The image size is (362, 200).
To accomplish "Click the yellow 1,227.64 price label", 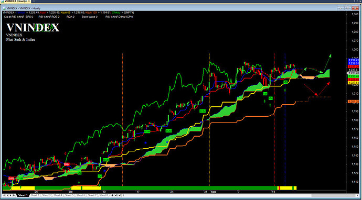I will [354, 83].
